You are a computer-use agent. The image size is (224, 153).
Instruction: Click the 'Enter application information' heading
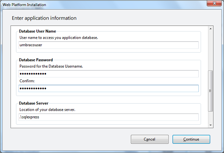(x=44, y=18)
